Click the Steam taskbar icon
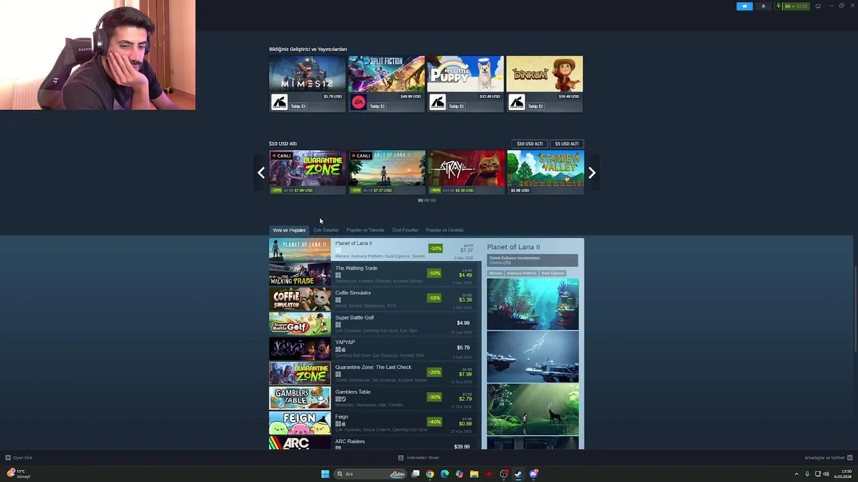The image size is (858, 482). pyautogui.click(x=518, y=474)
